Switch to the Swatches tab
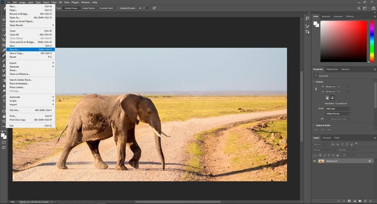The image size is (377, 204). point(326,16)
